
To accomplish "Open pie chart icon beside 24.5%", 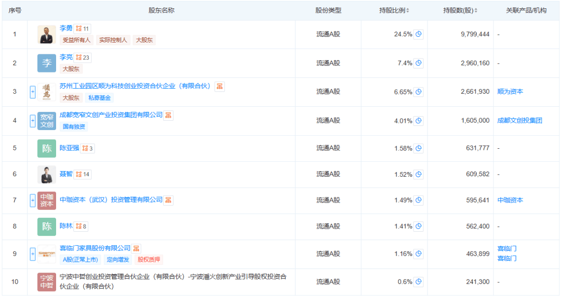I will pyautogui.click(x=418, y=34).
